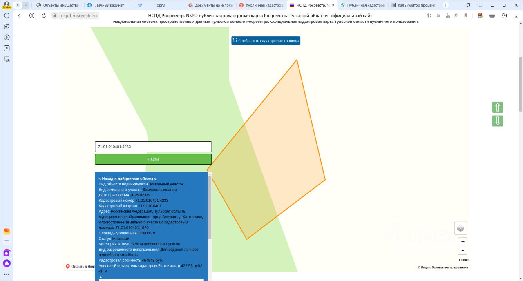Click cadastral quarter value 71:01:010401

click(x=150, y=206)
